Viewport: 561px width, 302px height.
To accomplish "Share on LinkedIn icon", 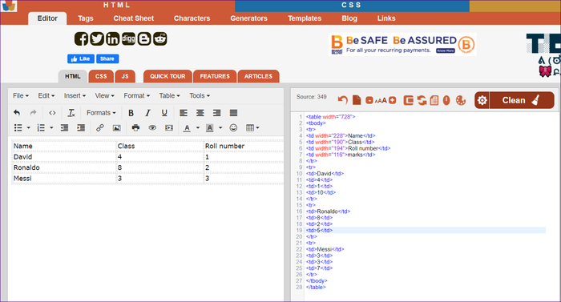I will (112, 38).
